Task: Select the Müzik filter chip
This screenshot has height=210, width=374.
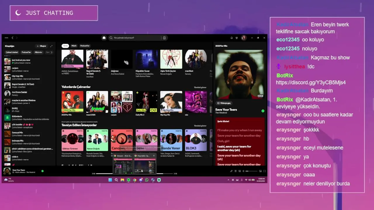Action: point(74,46)
